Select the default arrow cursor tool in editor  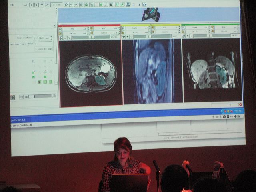(34, 62)
